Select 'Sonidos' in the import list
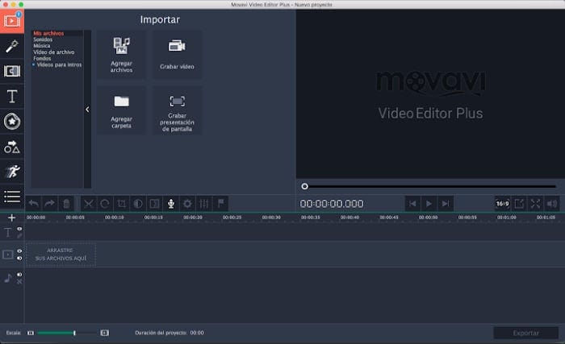The image size is (565, 344). 44,39
